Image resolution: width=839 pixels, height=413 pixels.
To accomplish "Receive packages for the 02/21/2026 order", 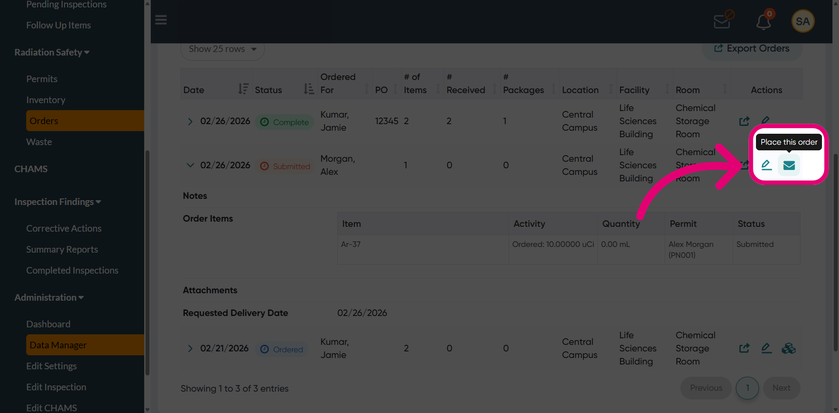I will pyautogui.click(x=789, y=348).
